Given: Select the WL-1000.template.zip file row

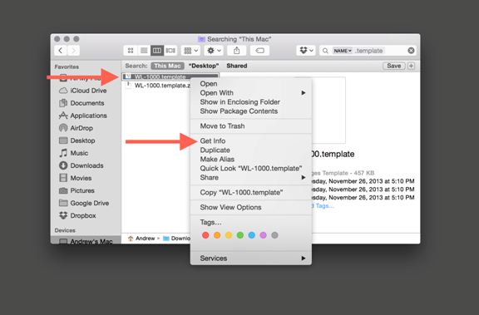Looking at the screenshot, I should pos(156,86).
